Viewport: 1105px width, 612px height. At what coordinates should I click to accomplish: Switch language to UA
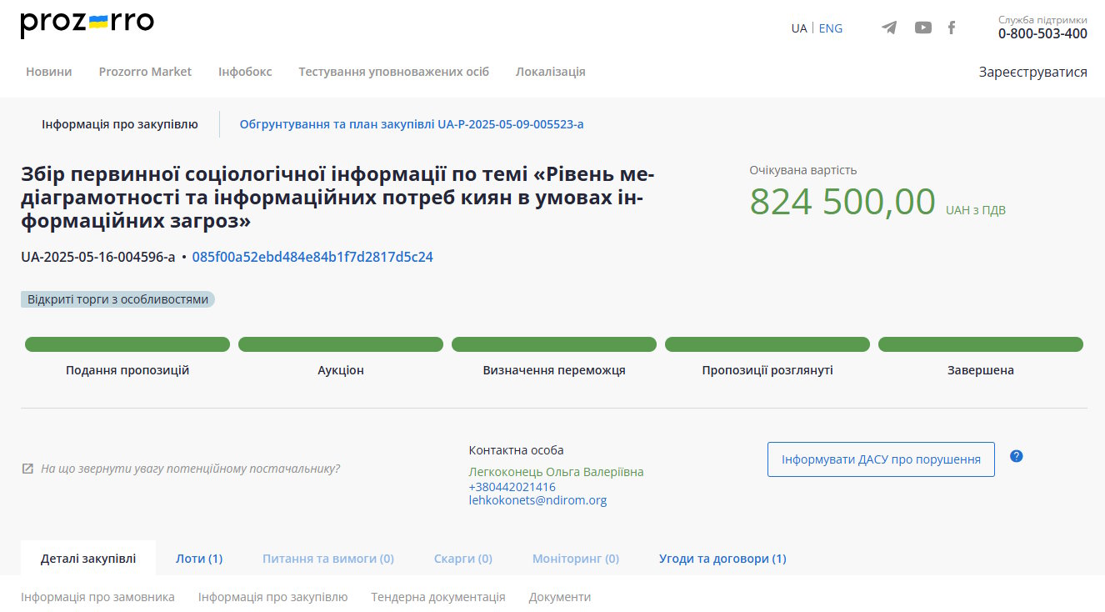pos(798,28)
